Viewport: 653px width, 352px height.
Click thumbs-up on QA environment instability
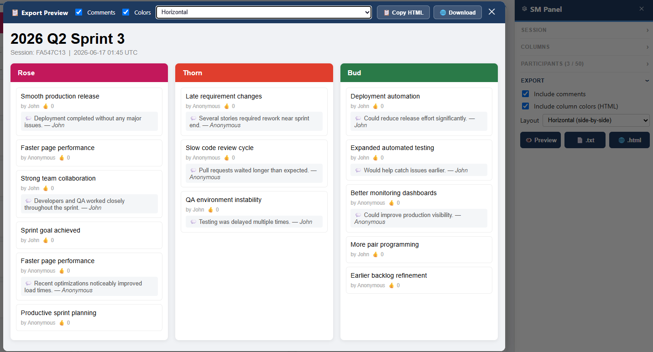click(x=210, y=210)
